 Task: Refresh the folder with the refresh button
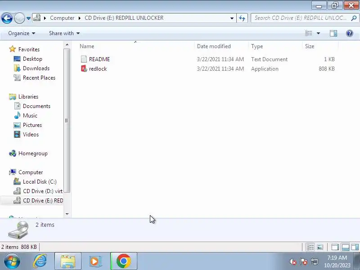tap(242, 18)
